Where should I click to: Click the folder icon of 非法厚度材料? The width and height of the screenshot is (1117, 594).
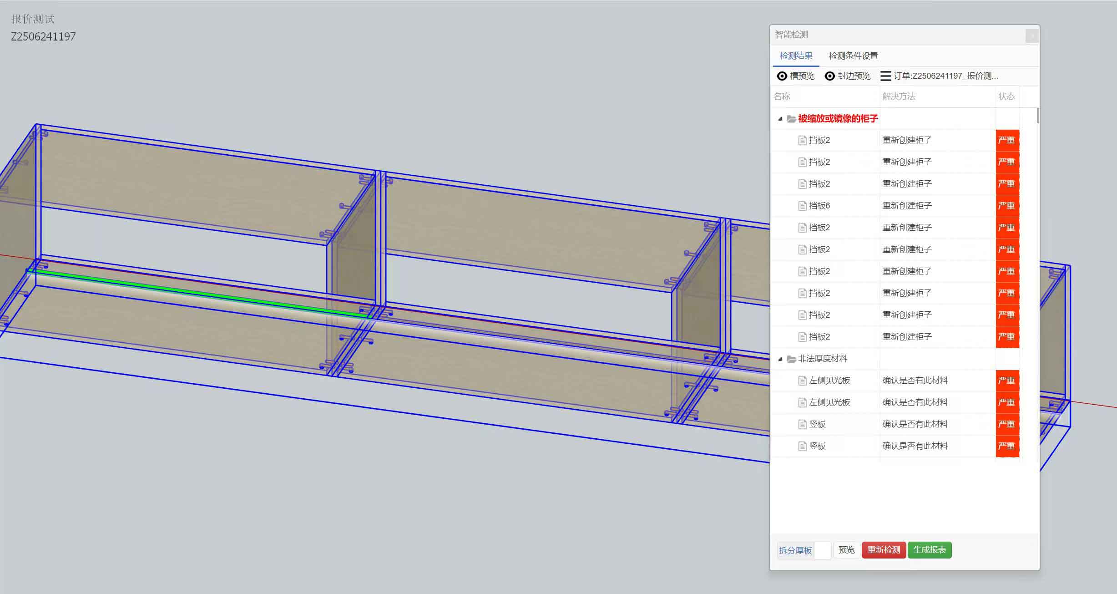(x=791, y=359)
